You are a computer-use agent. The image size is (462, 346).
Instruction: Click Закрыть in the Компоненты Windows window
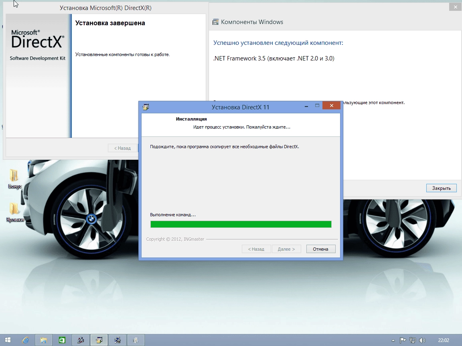pos(441,188)
